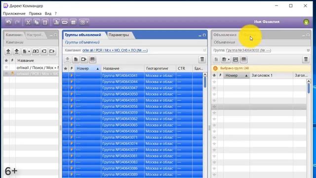The height and width of the screenshot is (178, 316).
Task: Get campaigns from server with download arrow icon
Action: click(16, 51)
